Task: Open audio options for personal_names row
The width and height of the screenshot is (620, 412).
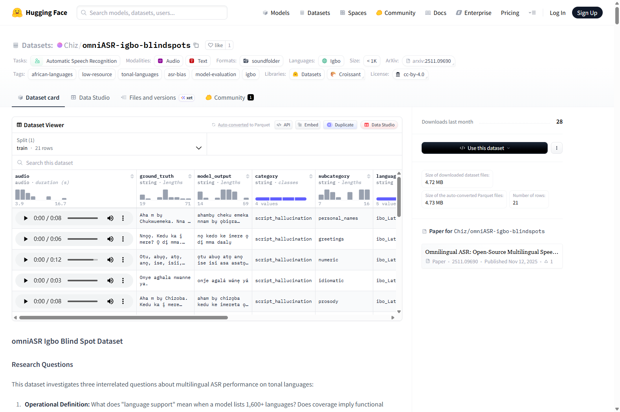Action: pyautogui.click(x=123, y=218)
